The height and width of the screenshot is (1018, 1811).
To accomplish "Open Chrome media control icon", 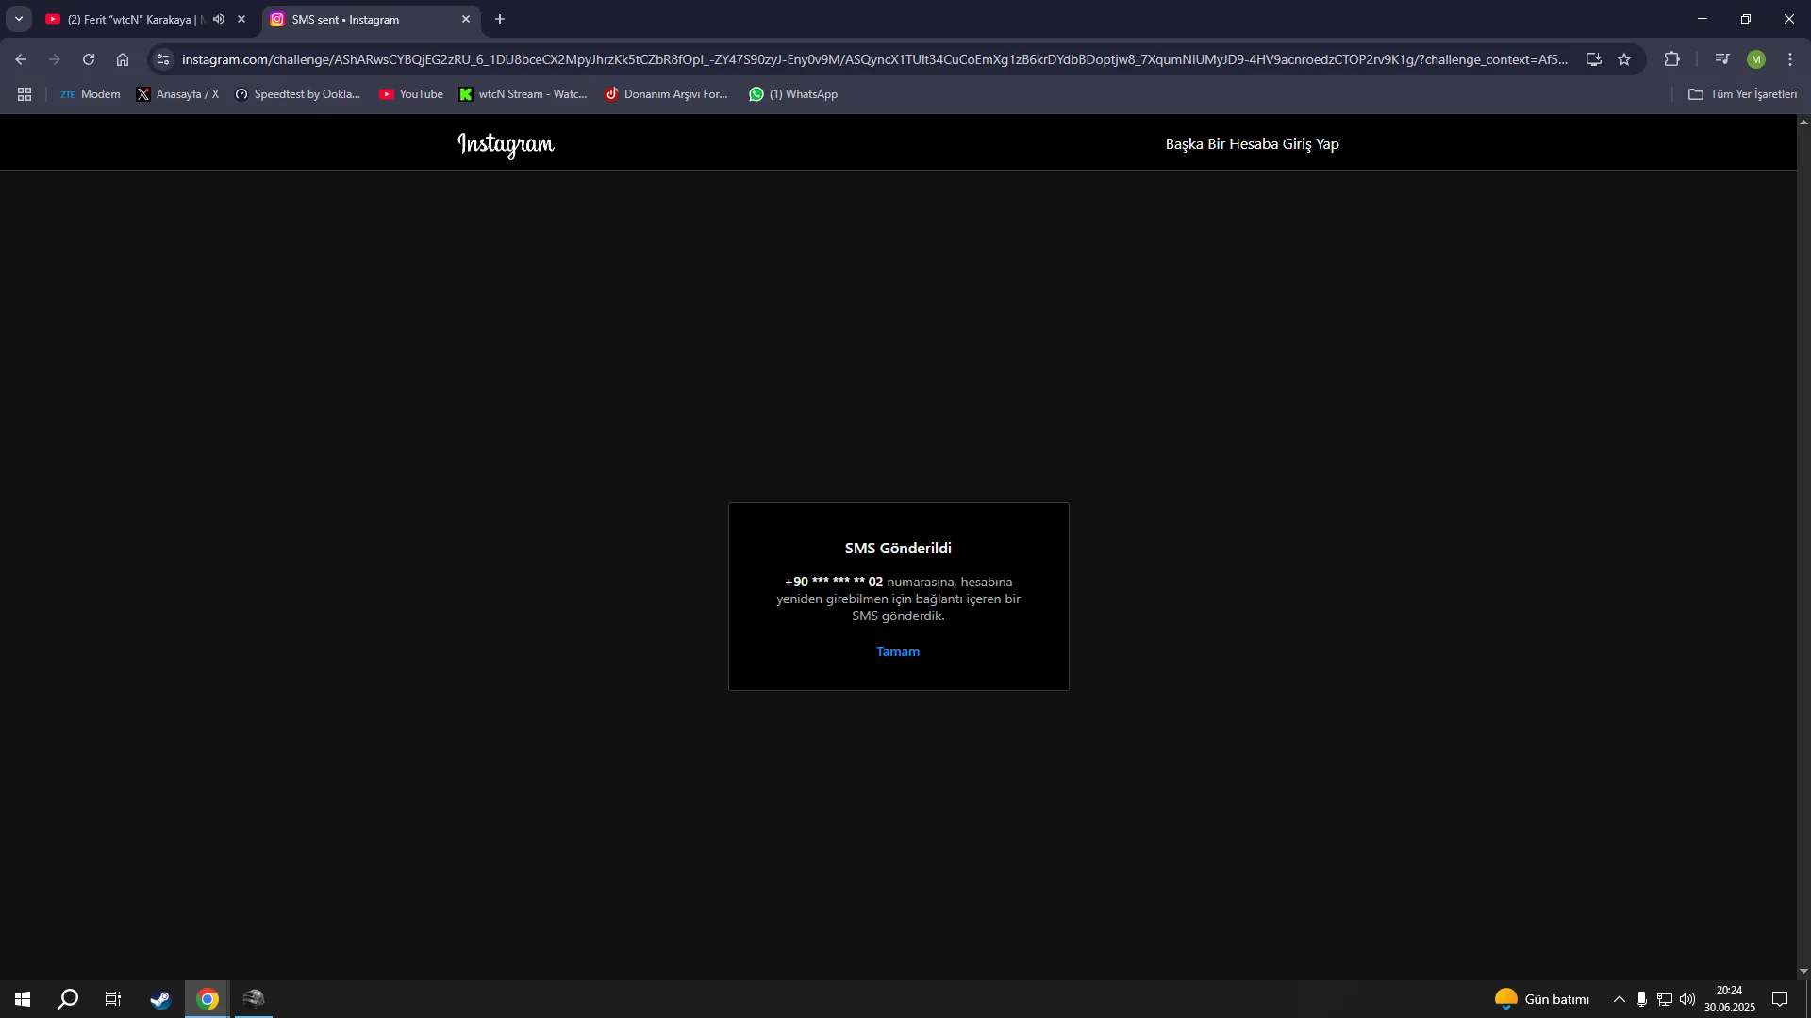I will coord(1722,59).
